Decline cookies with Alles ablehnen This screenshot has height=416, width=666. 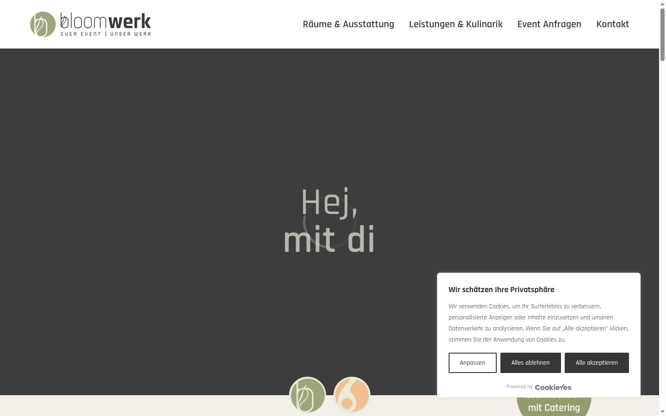click(530, 363)
